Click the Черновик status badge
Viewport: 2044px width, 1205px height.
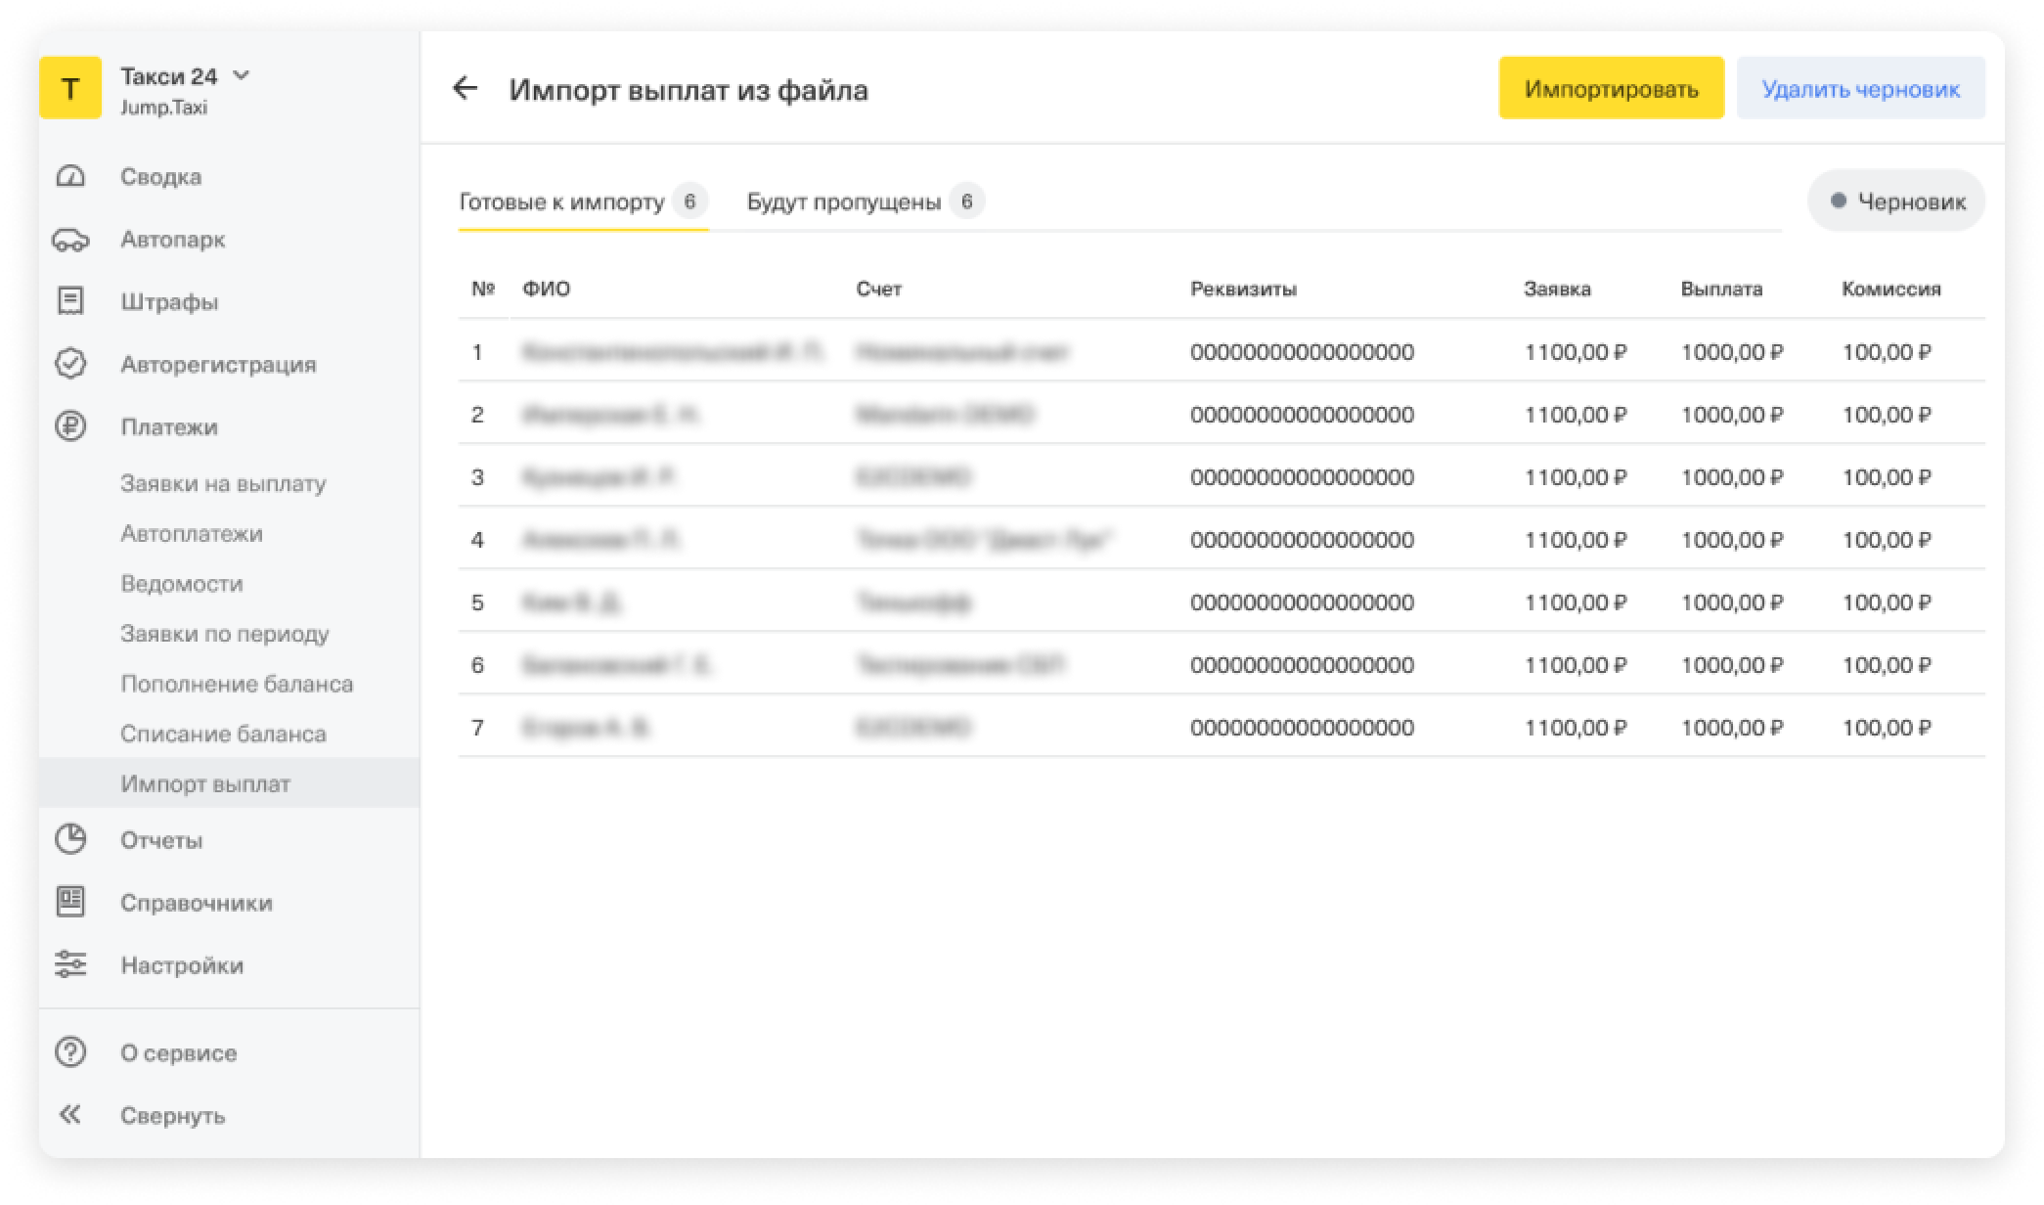(x=1895, y=201)
